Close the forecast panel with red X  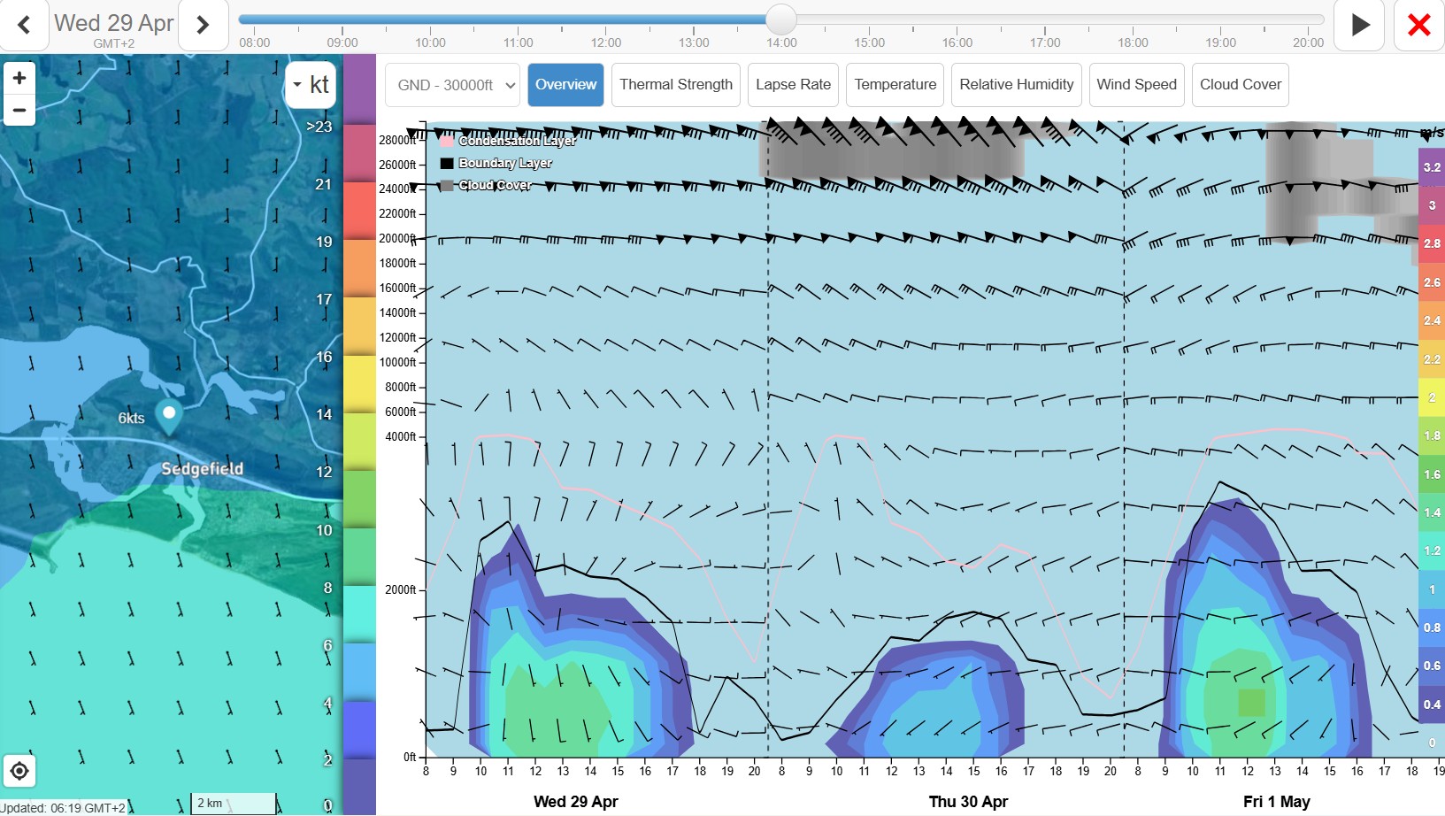[x=1418, y=25]
